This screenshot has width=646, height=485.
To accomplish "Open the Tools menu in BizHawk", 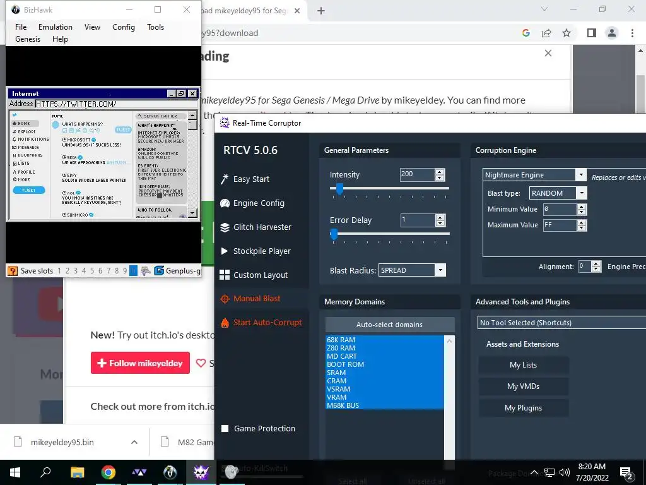I will [x=155, y=27].
